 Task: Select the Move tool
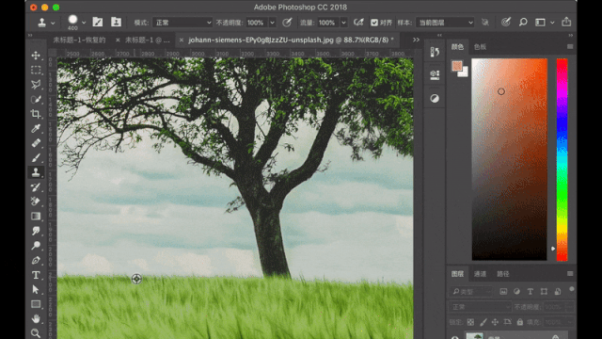(36, 55)
